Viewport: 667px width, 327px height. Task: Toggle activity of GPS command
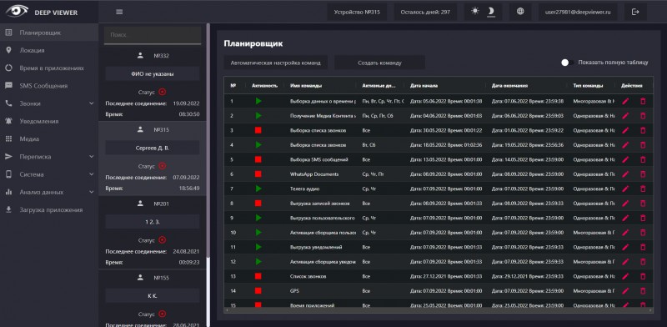pyautogui.click(x=258, y=291)
